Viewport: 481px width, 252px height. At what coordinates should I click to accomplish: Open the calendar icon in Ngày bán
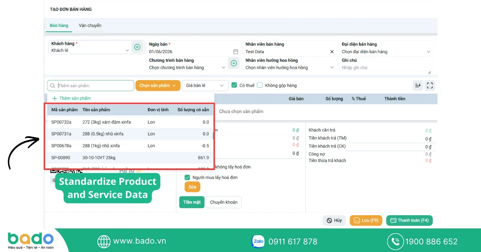pyautogui.click(x=236, y=52)
